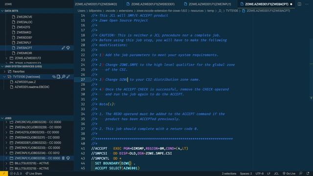Collapse the UNIX SYSTEM SERVICES (USS) section
313x176 pixels.
(x=2, y=66)
